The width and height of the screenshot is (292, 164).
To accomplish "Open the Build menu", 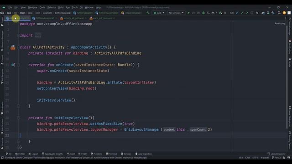I will [61, 7].
